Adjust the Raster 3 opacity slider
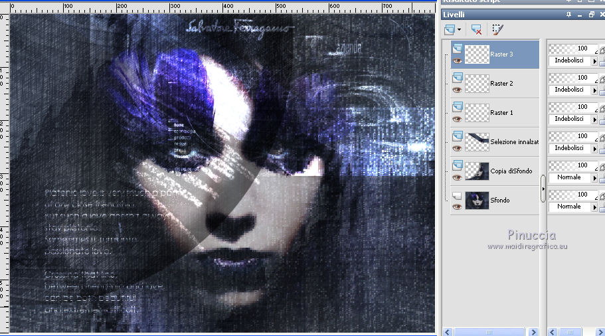 tap(573, 49)
